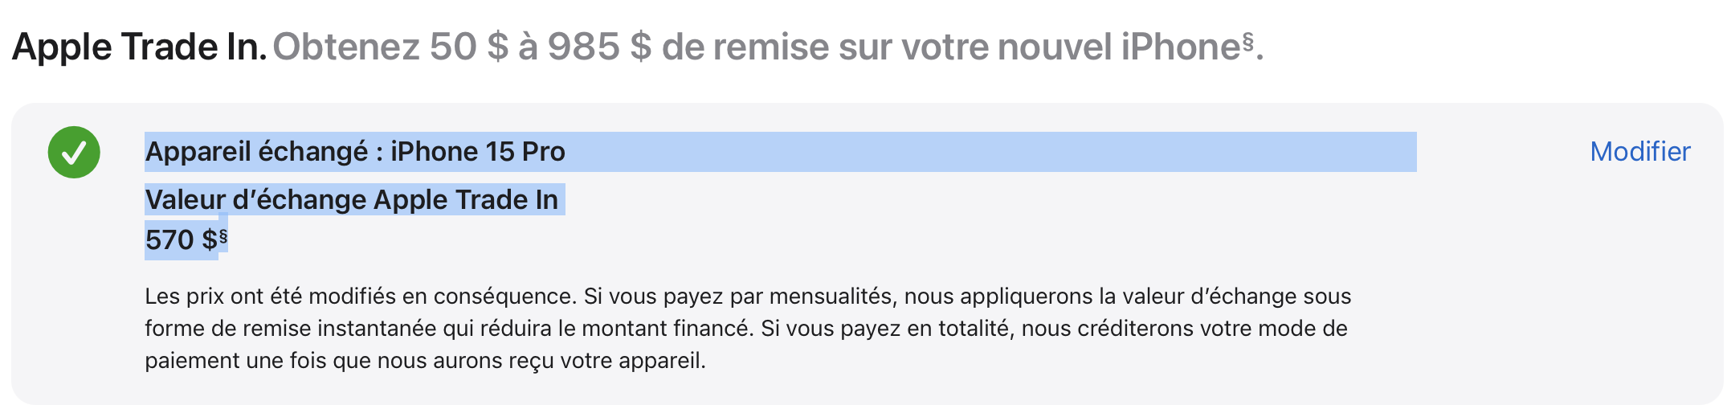The height and width of the screenshot is (405, 1727).
Task: Click the "985 $" amount in the headline
Action: pos(599,47)
